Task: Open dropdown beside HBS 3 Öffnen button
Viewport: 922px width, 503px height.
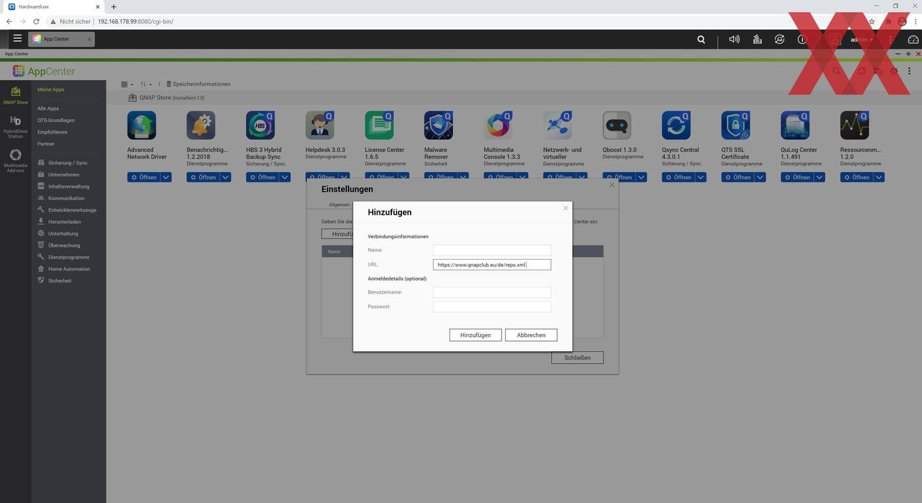Action: (285, 177)
